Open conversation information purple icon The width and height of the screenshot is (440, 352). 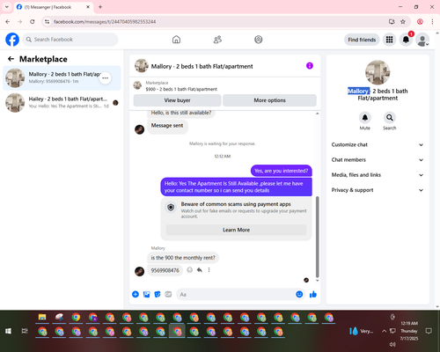click(x=310, y=66)
